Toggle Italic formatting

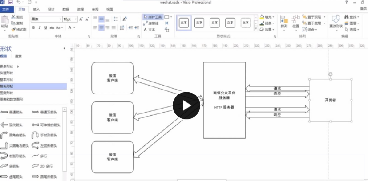pyautogui.click(x=40, y=27)
